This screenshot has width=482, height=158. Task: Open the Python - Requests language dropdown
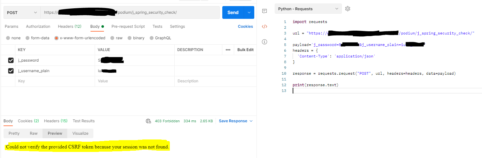pyautogui.click(x=308, y=9)
